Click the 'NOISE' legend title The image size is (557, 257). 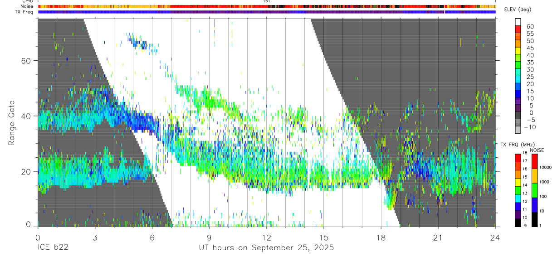[536, 150]
